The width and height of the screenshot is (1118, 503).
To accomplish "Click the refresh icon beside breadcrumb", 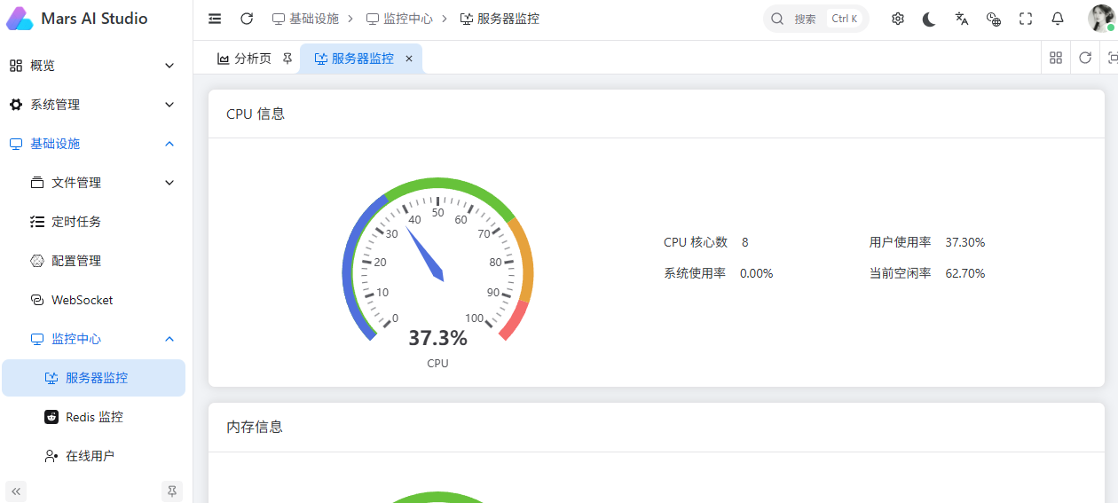I will (x=247, y=19).
